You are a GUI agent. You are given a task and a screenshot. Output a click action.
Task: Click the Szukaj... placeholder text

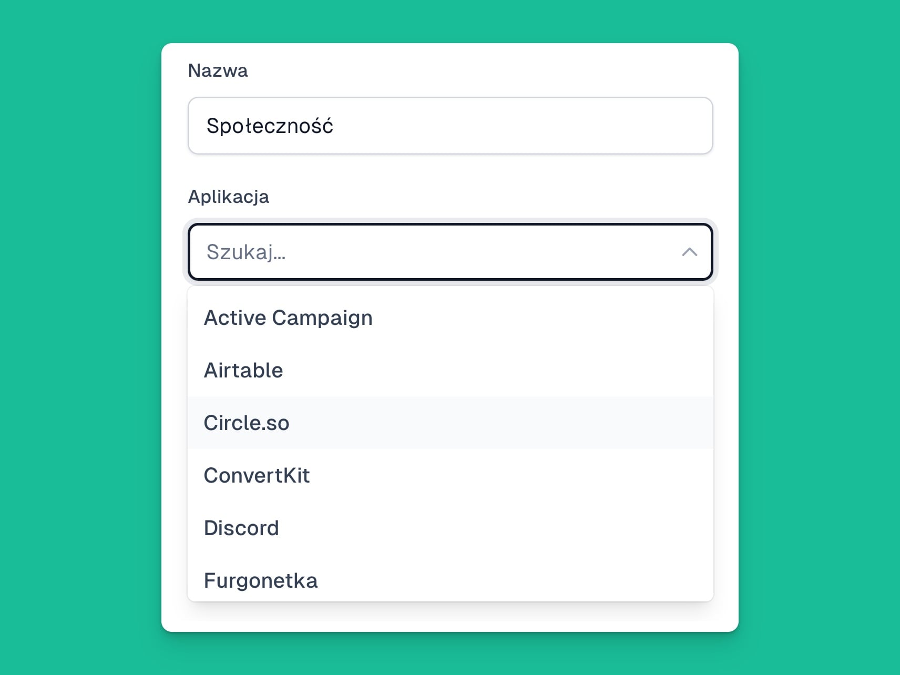[x=246, y=252]
